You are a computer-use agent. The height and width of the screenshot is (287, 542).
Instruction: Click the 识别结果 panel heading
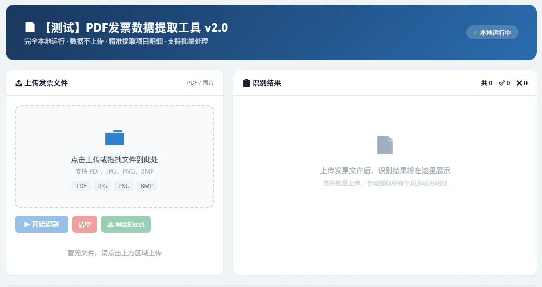[x=267, y=83]
